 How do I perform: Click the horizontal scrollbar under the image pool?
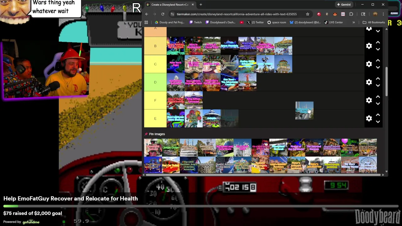coord(264,175)
